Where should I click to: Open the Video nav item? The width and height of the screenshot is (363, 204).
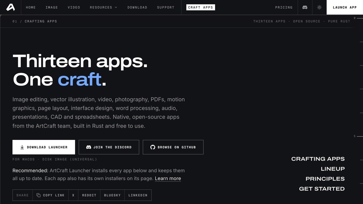click(x=74, y=7)
